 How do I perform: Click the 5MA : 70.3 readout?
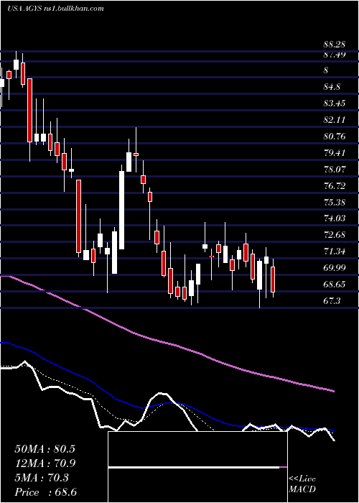coord(42,478)
